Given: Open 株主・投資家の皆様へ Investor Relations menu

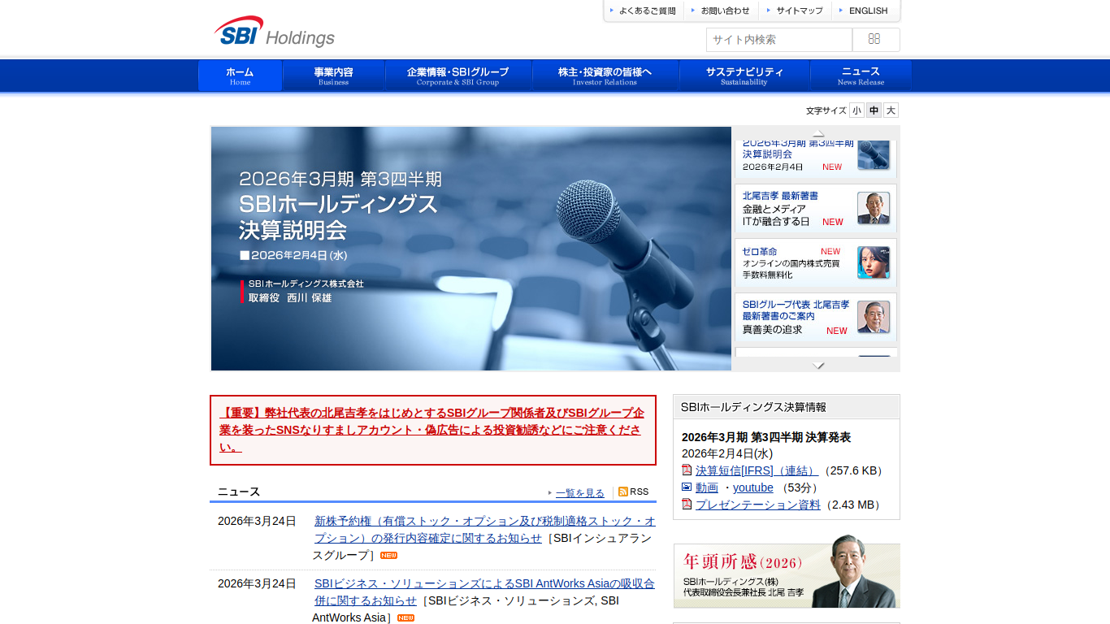Looking at the screenshot, I should 605,76.
